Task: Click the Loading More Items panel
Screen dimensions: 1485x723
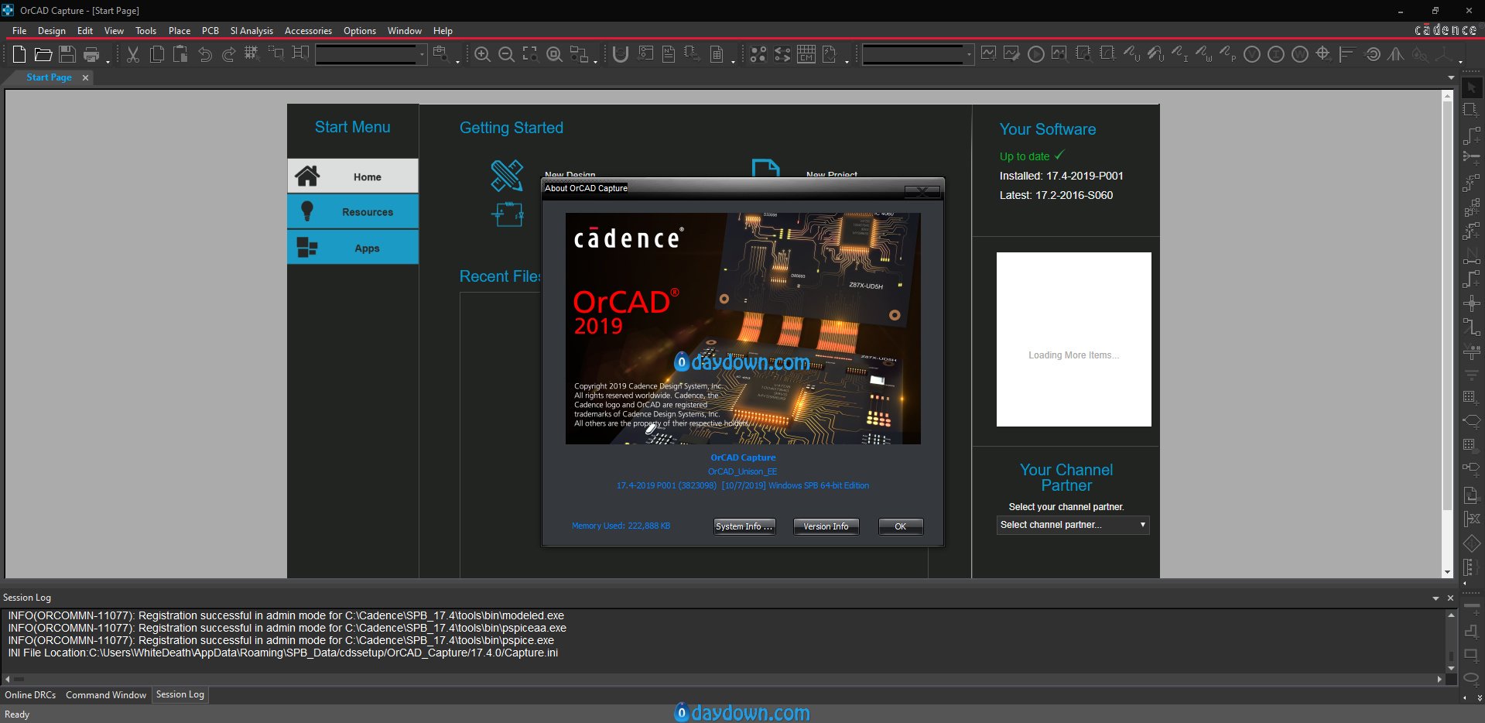Action: 1073,339
